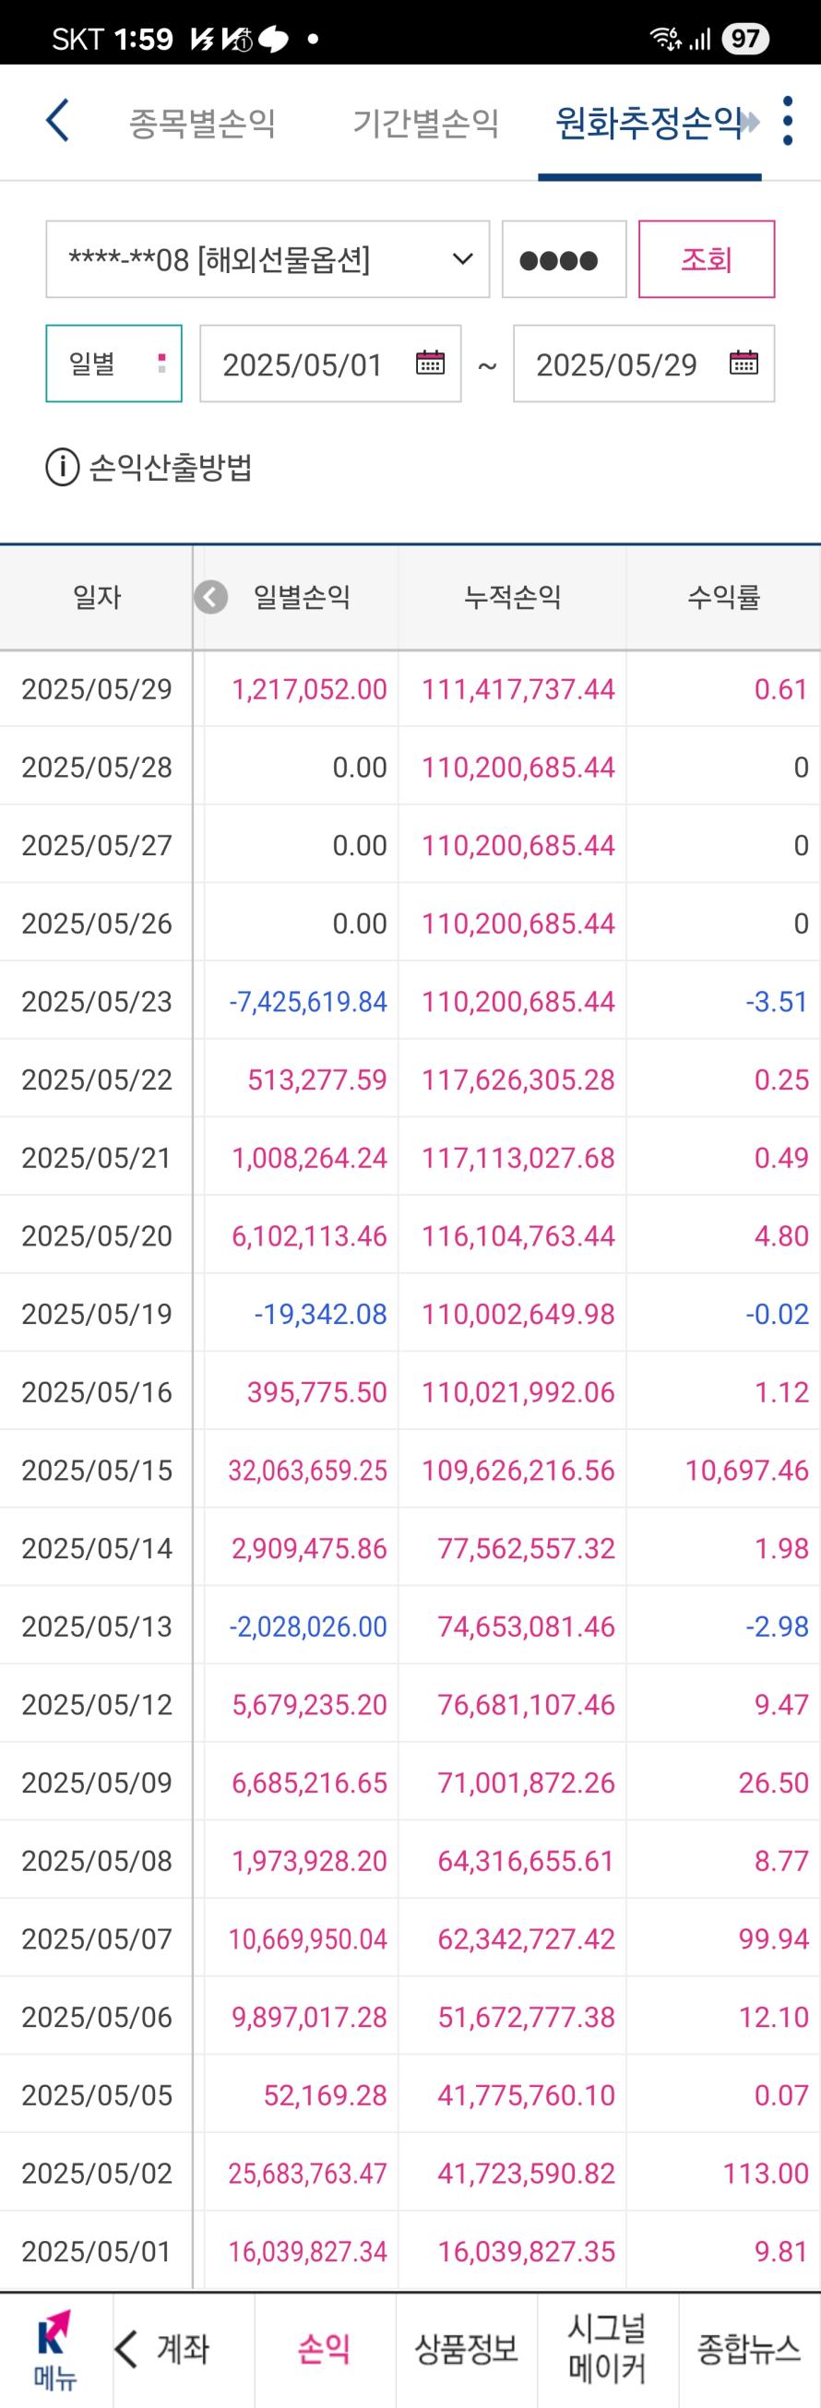Open 상품정보 in bottom navigation
The width and height of the screenshot is (821, 2408).
[466, 2349]
